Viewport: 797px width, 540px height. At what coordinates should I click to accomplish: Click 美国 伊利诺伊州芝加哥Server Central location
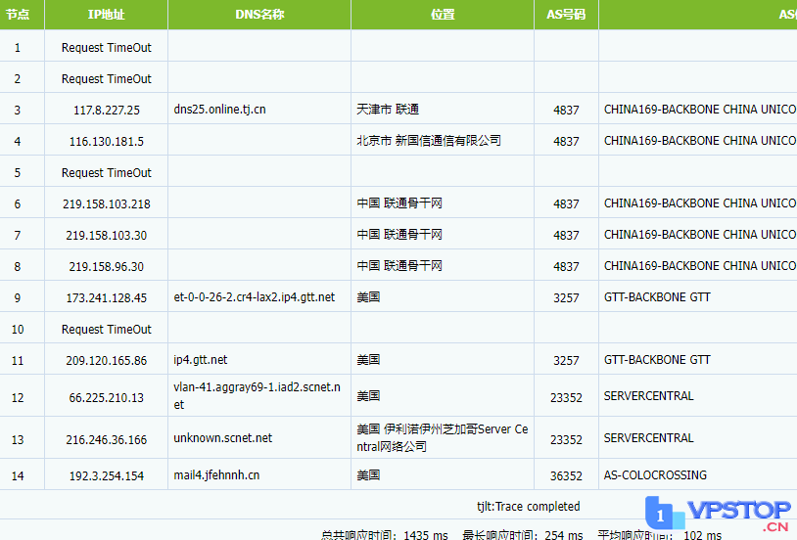443,438
